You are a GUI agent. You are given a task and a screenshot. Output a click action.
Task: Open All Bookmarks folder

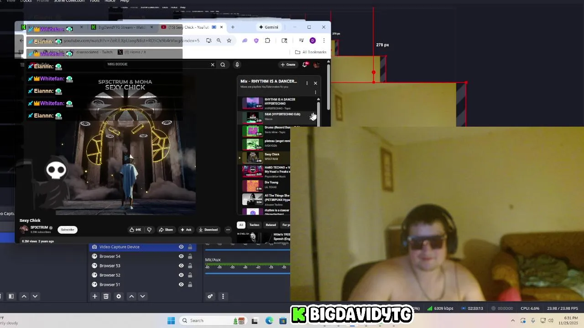click(312, 52)
